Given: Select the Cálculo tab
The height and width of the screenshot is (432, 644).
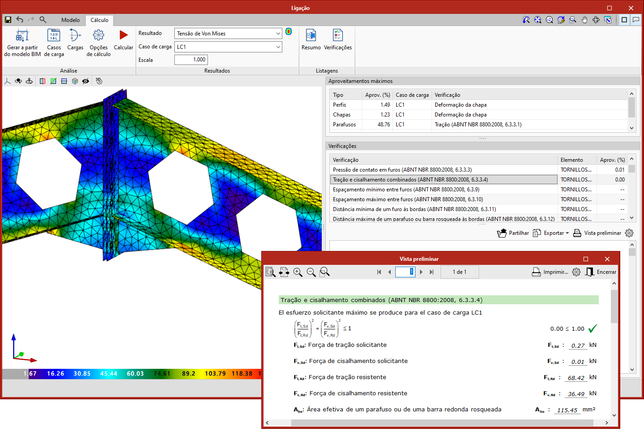Looking at the screenshot, I should (99, 20).
